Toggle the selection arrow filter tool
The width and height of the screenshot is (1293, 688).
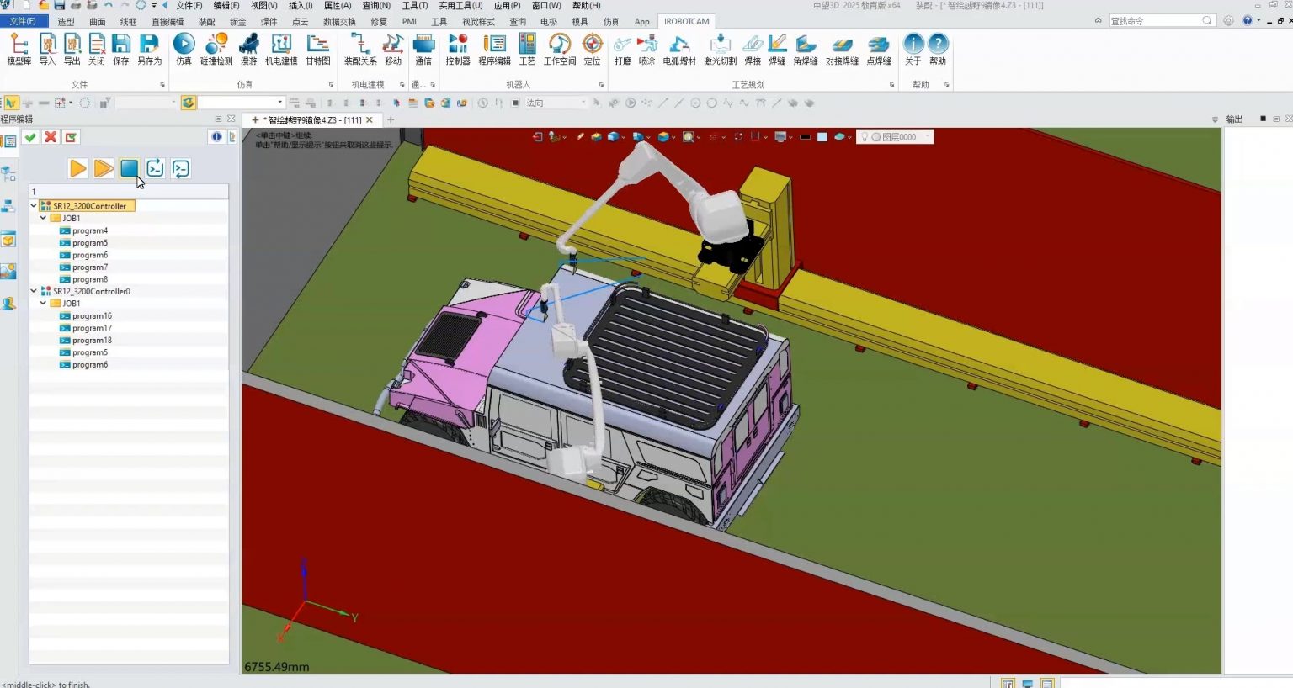11,102
